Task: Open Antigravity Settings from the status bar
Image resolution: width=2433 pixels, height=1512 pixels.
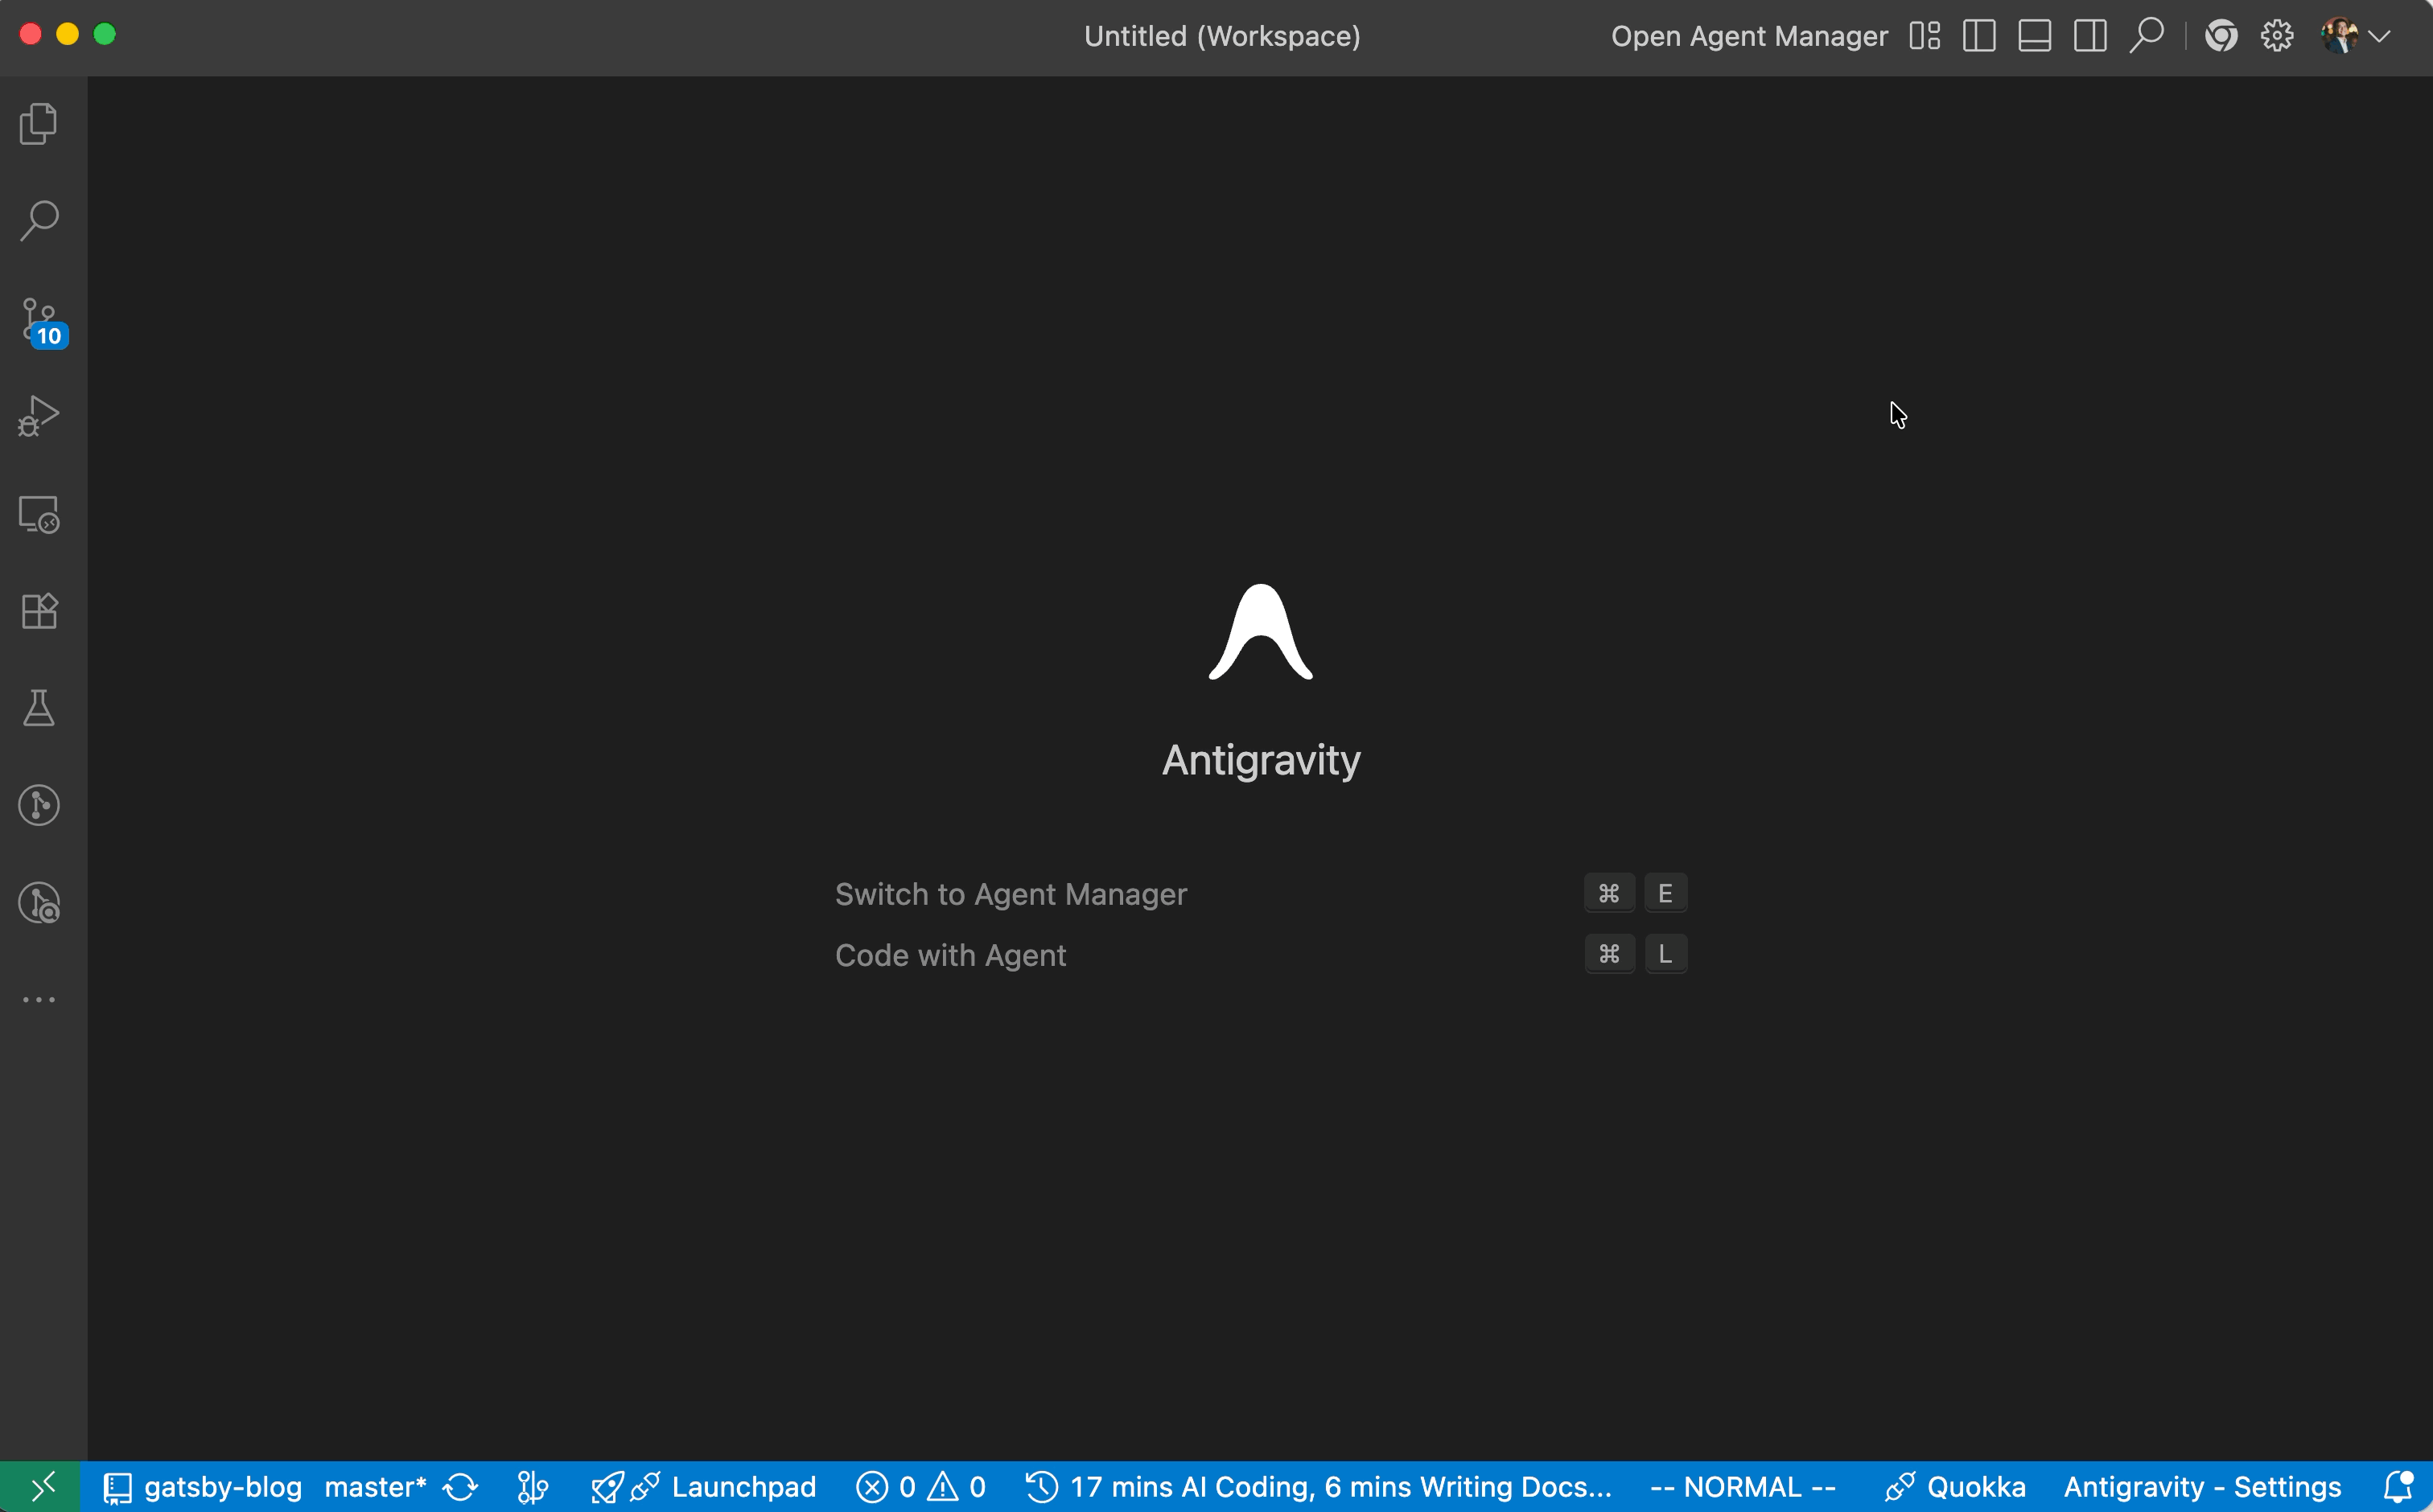Action: click(x=2201, y=1486)
